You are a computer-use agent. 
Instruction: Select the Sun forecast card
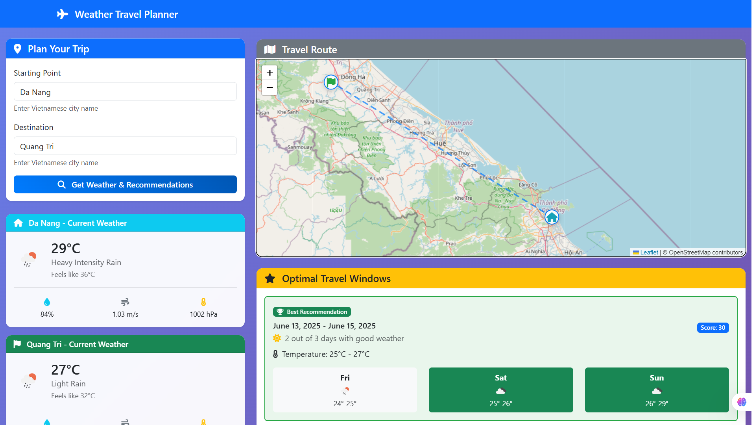pyautogui.click(x=657, y=390)
